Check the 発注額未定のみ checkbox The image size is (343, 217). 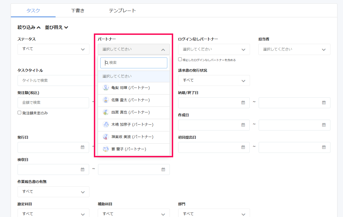tap(20, 113)
